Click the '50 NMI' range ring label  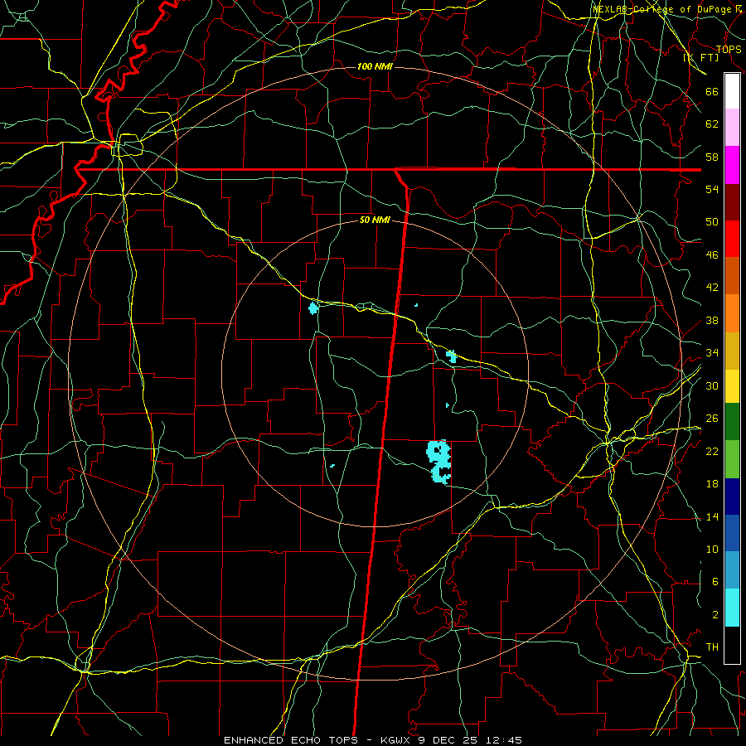pos(375,220)
